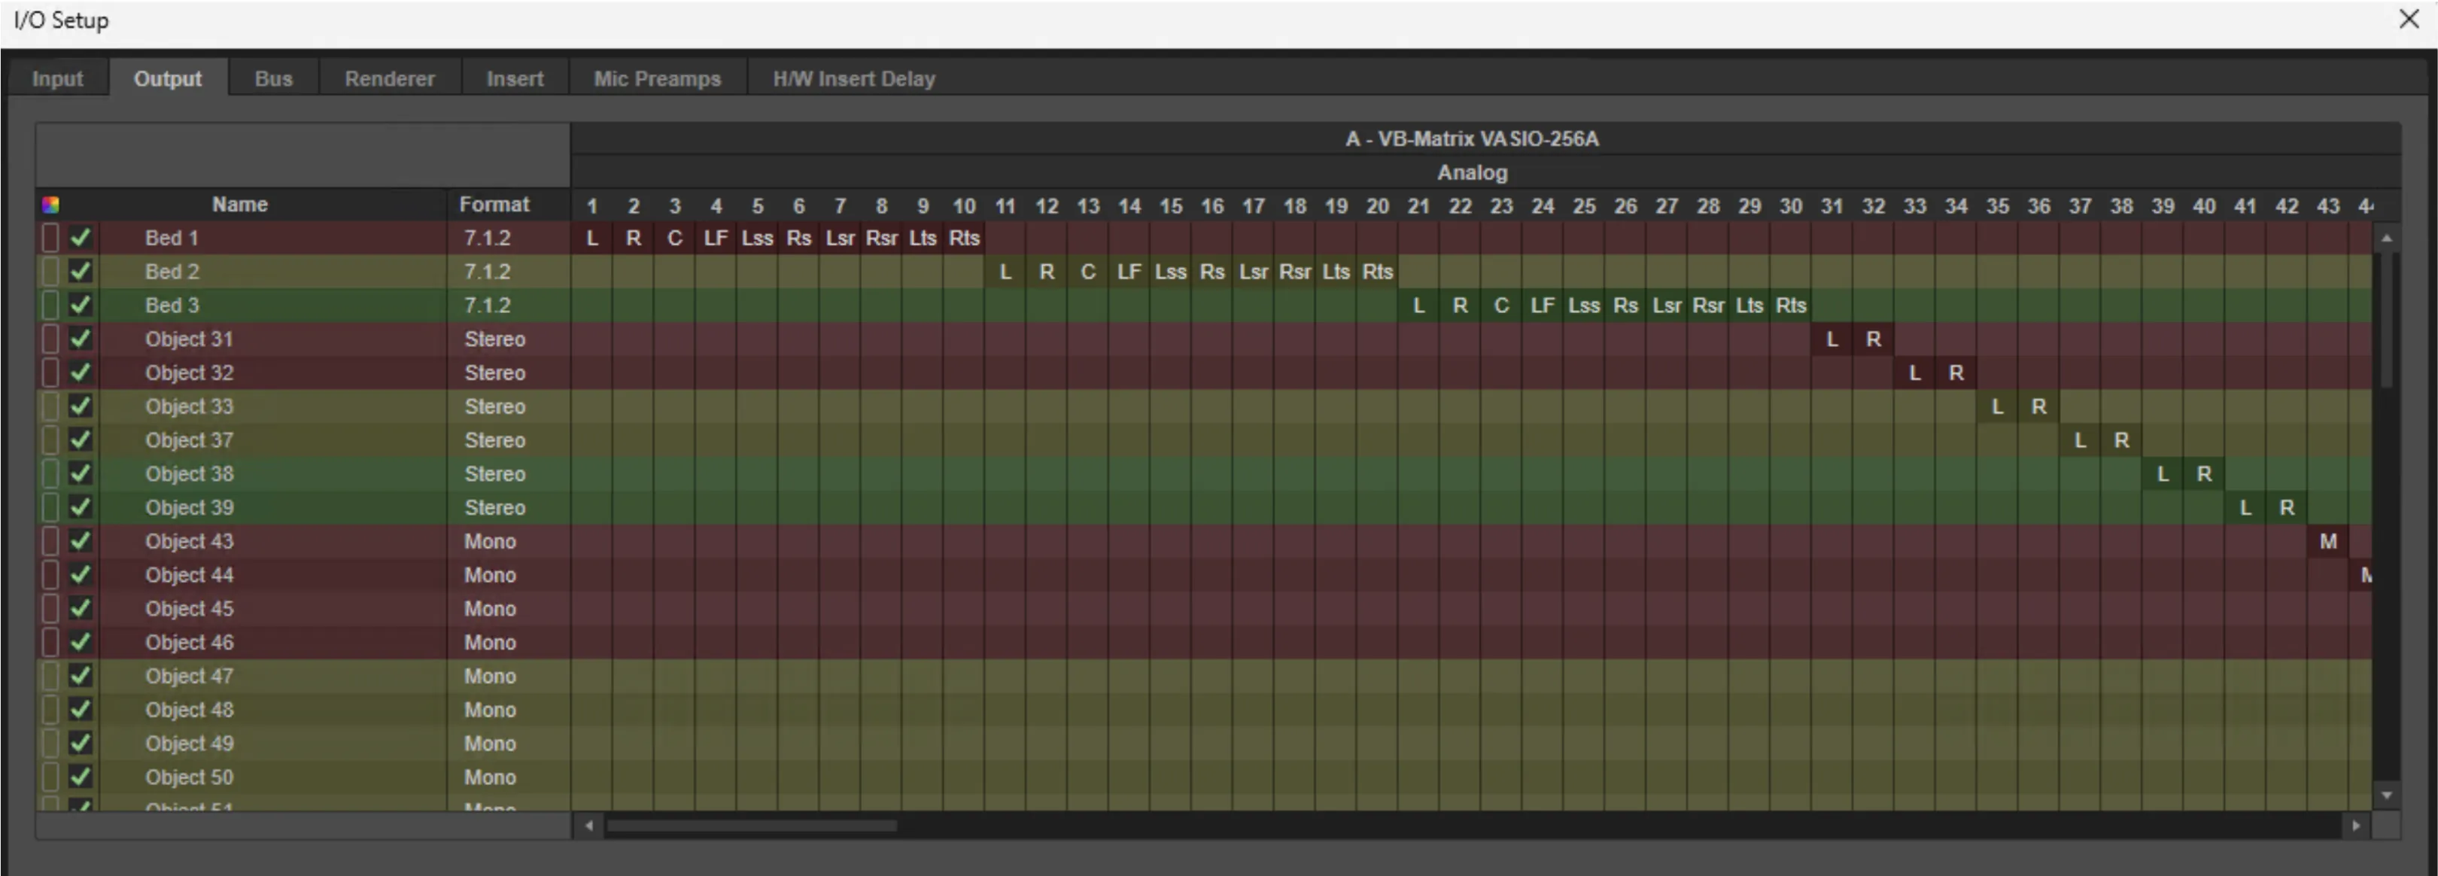
Task: Click Bed 3 Rts channel assignment
Action: (1791, 305)
